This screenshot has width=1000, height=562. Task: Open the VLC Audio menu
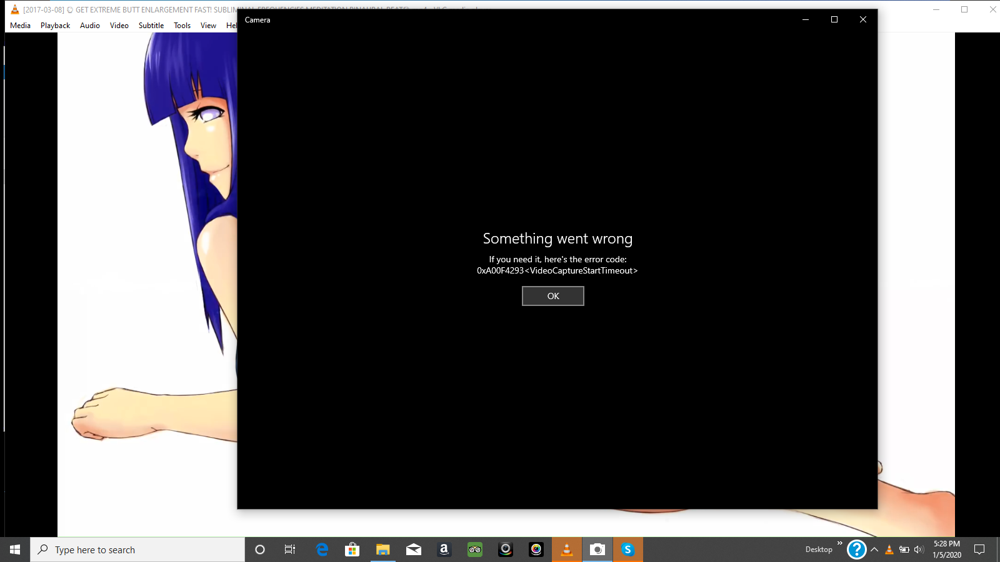90,26
